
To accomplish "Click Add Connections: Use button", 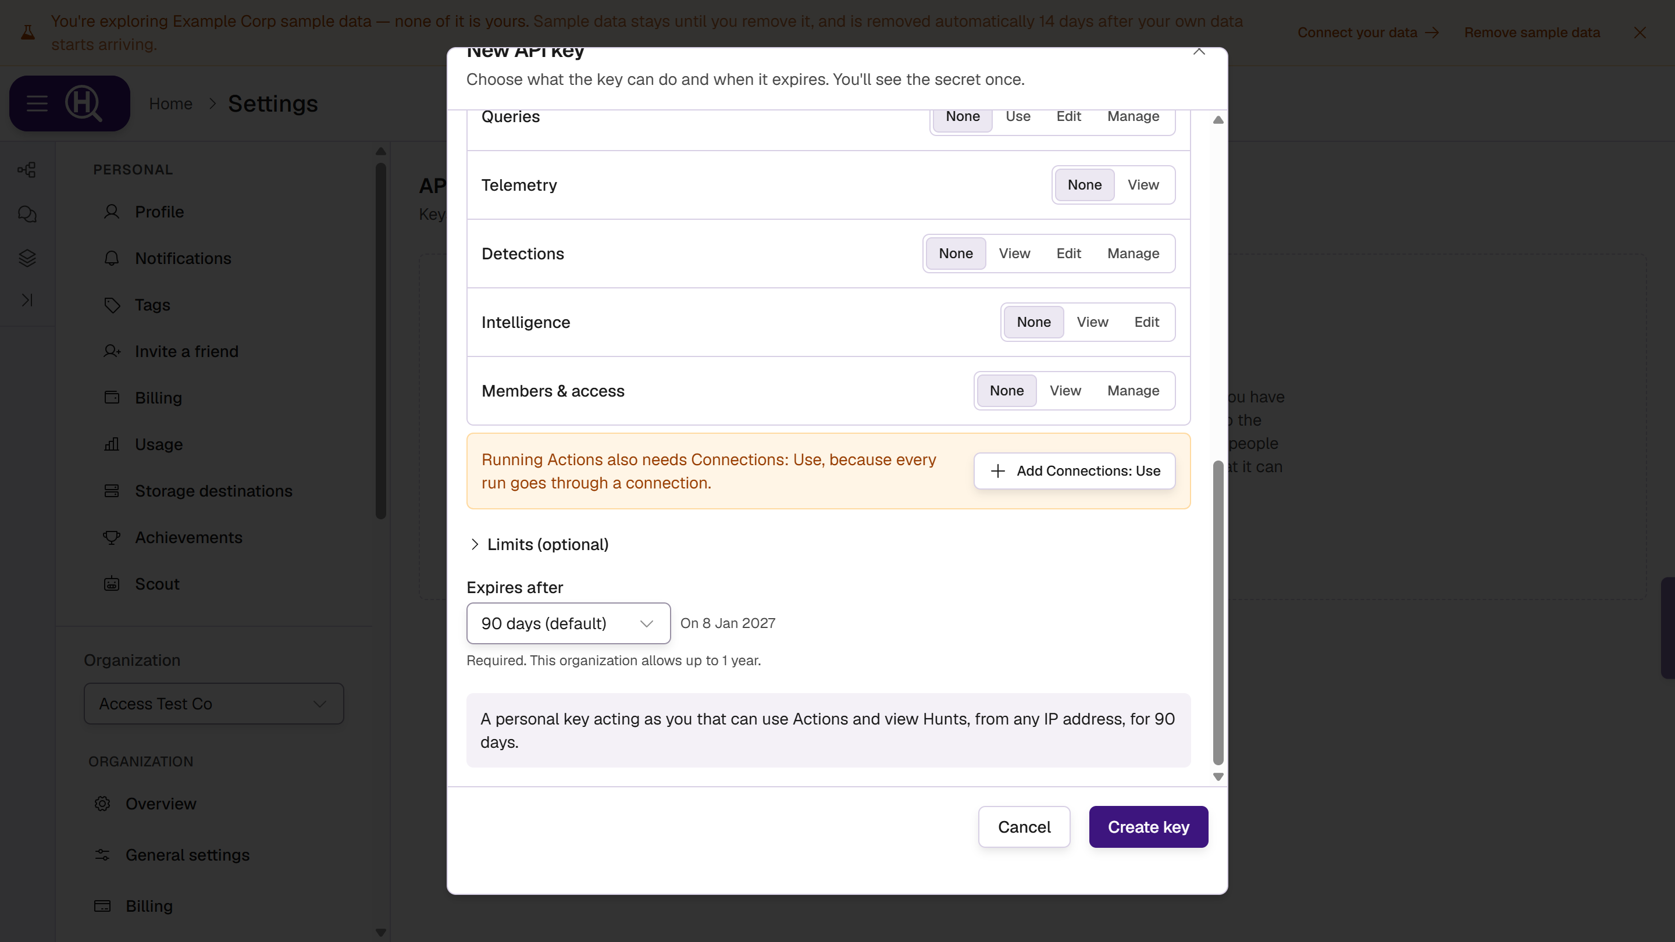I will [1074, 470].
